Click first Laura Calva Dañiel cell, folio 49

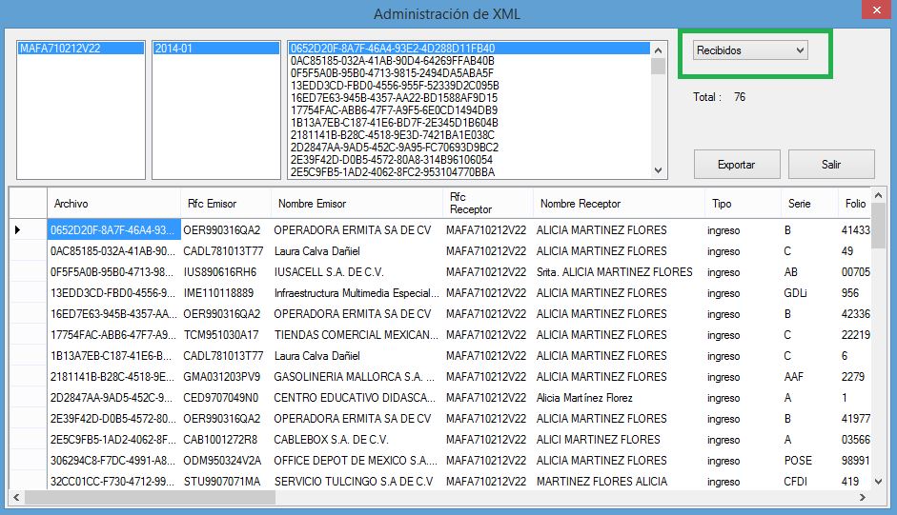click(x=357, y=251)
